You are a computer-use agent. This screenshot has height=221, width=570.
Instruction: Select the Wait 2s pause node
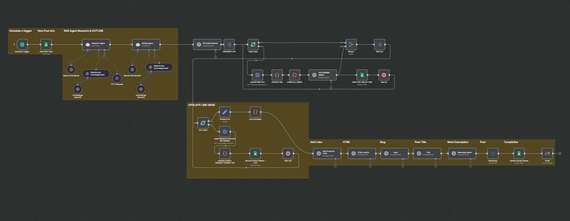click(384, 75)
